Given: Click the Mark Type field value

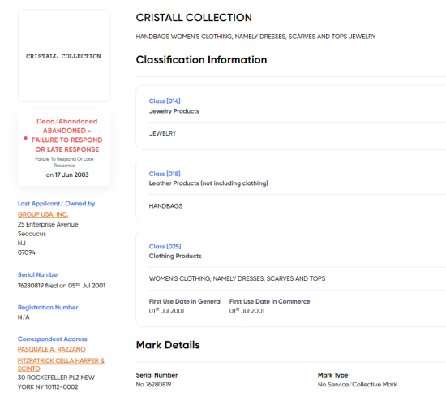Looking at the screenshot, I should pos(357,385).
